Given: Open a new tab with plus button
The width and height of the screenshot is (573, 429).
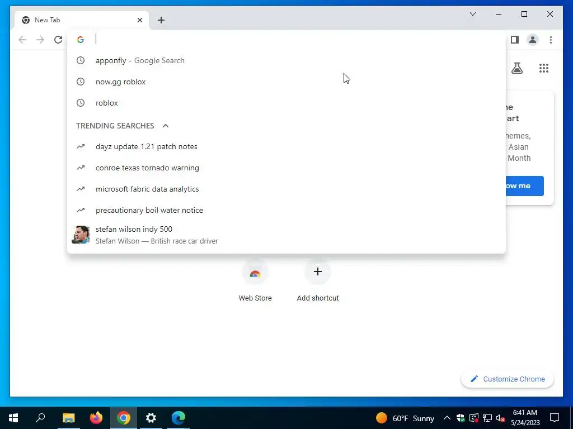Looking at the screenshot, I should 161,20.
